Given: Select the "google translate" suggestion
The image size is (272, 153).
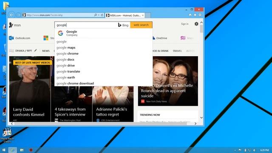Looking at the screenshot, I should point(104,71).
